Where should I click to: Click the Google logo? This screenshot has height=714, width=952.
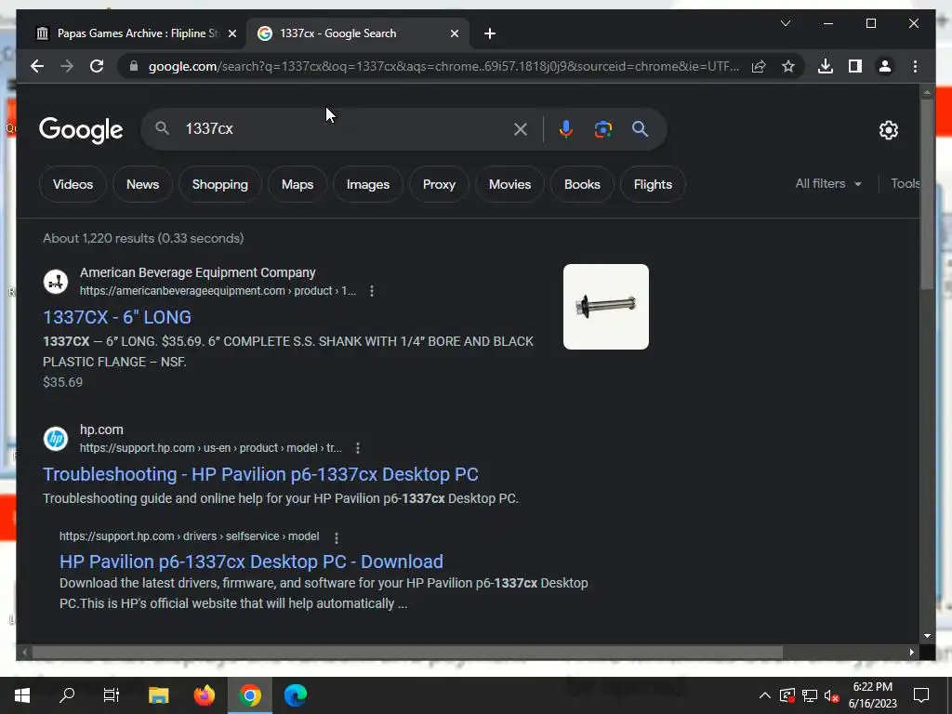81,129
